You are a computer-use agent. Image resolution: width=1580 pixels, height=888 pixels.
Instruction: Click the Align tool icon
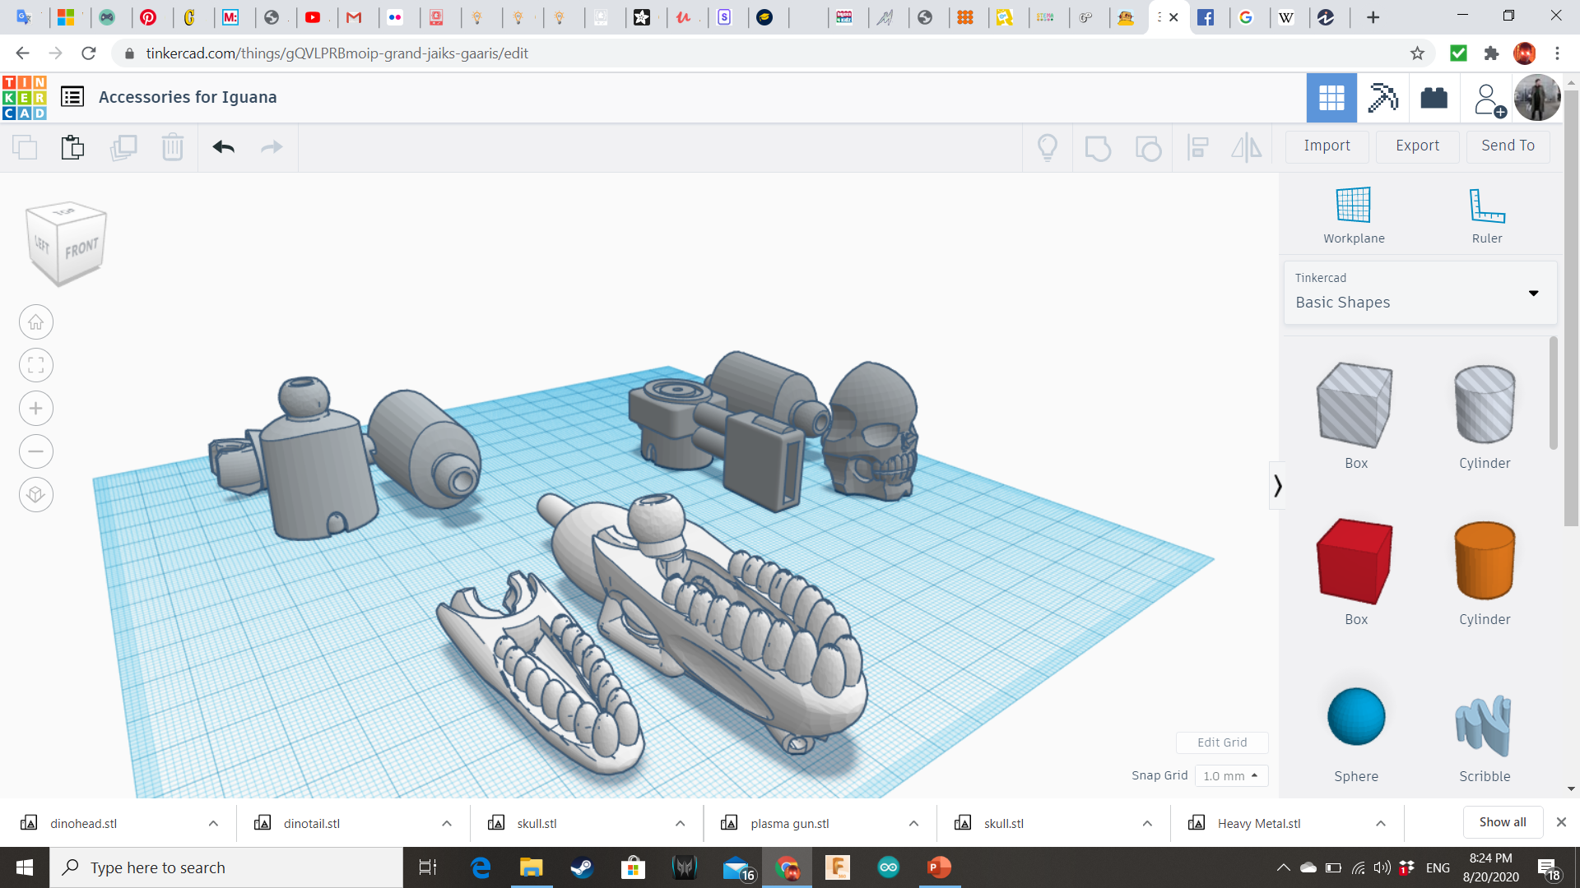(1198, 147)
